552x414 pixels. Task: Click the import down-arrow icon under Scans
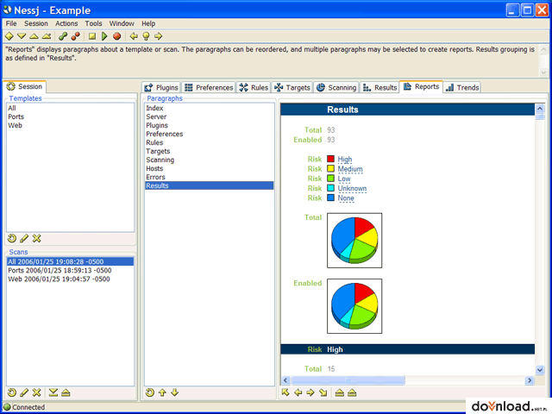pos(53,392)
